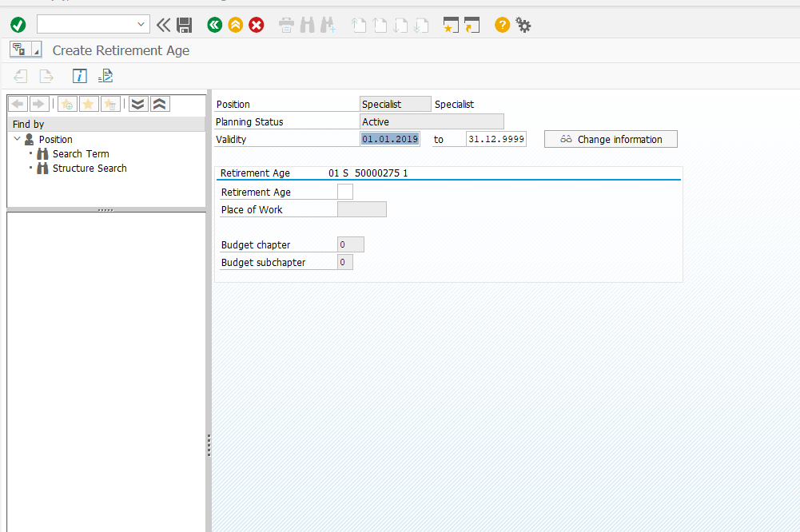Click the Previous Page icon
This screenshot has height=532, width=800.
380,25
